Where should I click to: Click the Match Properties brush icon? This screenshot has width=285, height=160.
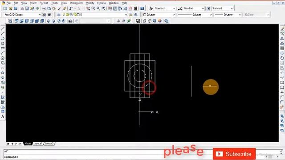(x=59, y=8)
